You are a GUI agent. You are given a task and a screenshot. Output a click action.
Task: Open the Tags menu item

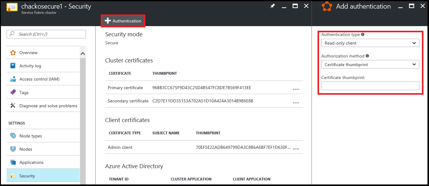[x=43, y=92]
